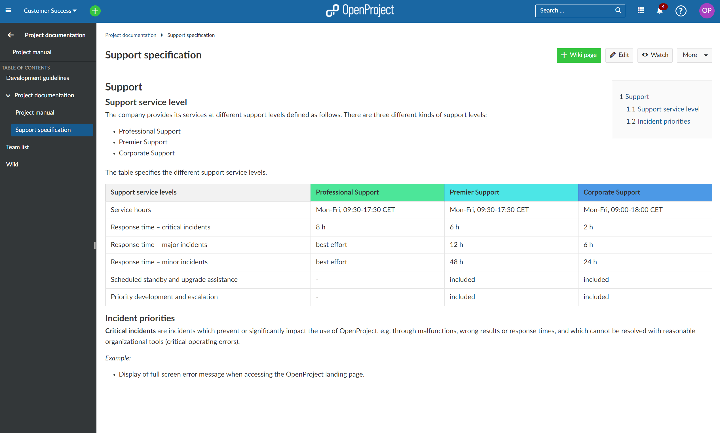
Task: Click the back arrow in left sidebar
Action: click(10, 35)
